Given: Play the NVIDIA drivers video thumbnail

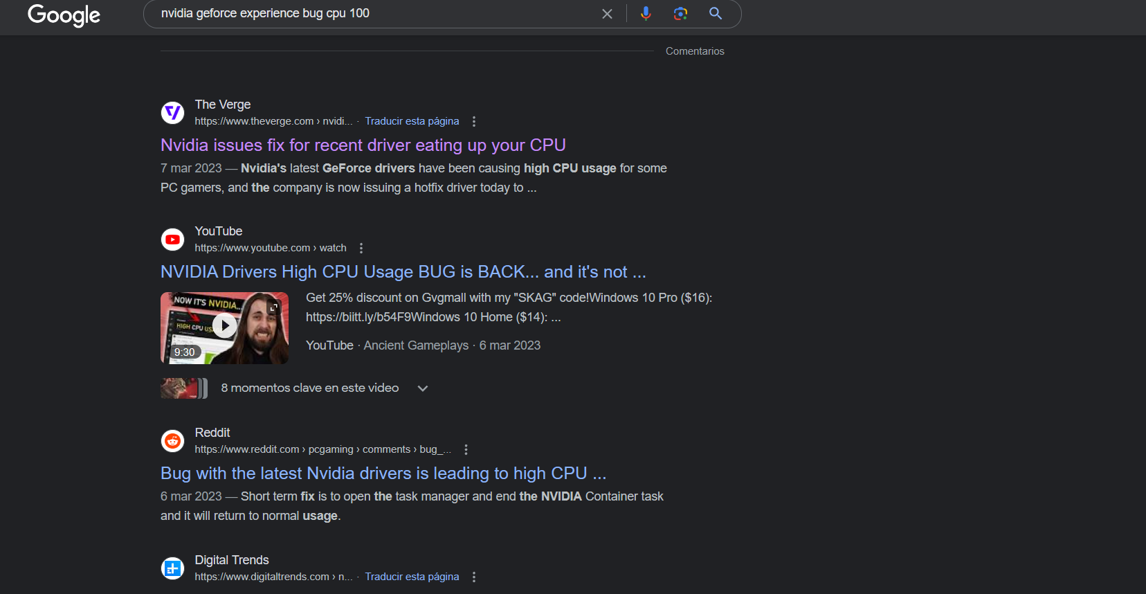Looking at the screenshot, I should tap(224, 327).
